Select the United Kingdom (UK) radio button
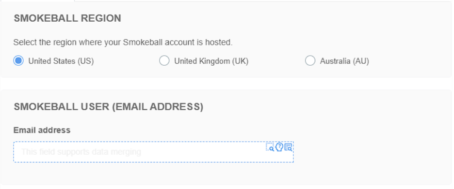 (x=164, y=61)
